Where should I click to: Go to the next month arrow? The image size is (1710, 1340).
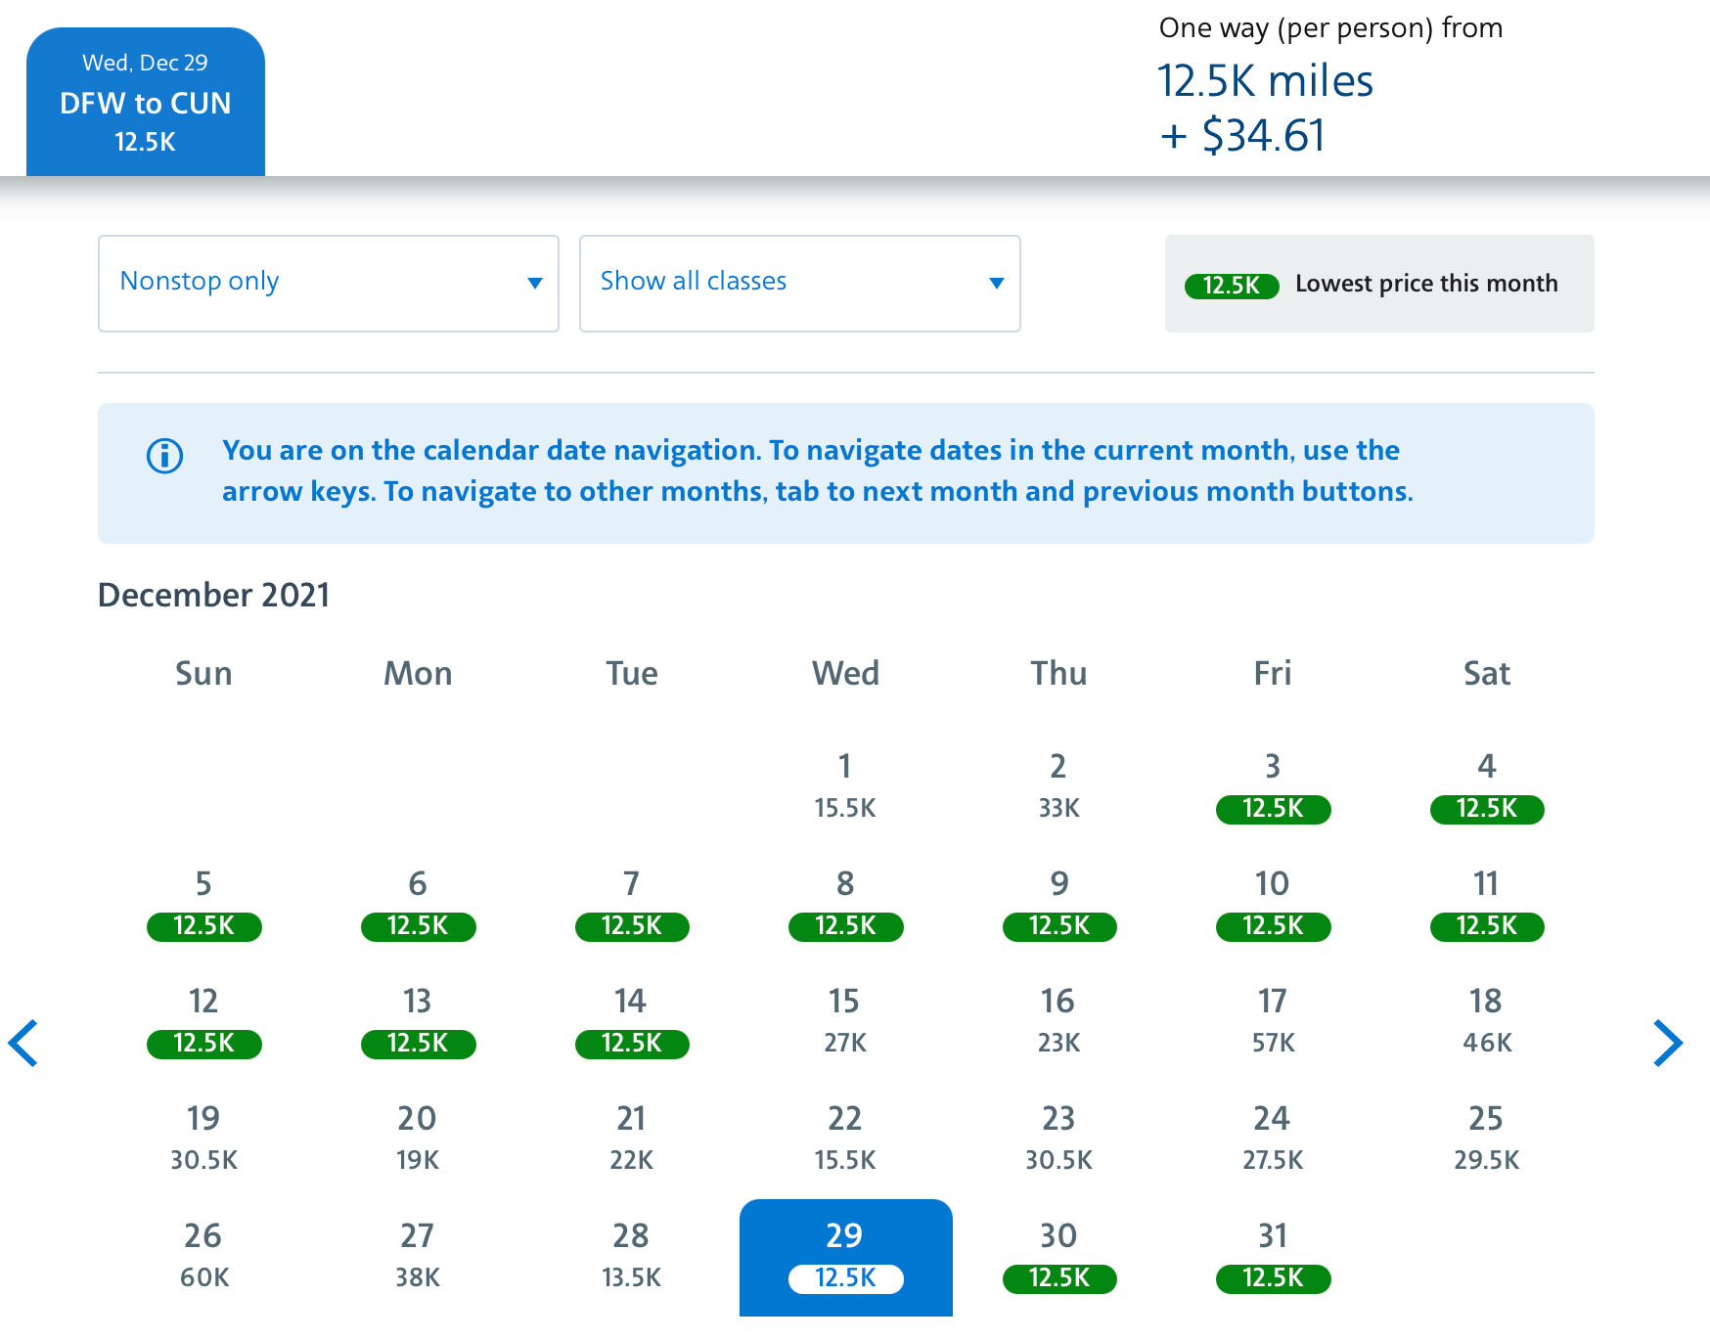(1667, 1043)
